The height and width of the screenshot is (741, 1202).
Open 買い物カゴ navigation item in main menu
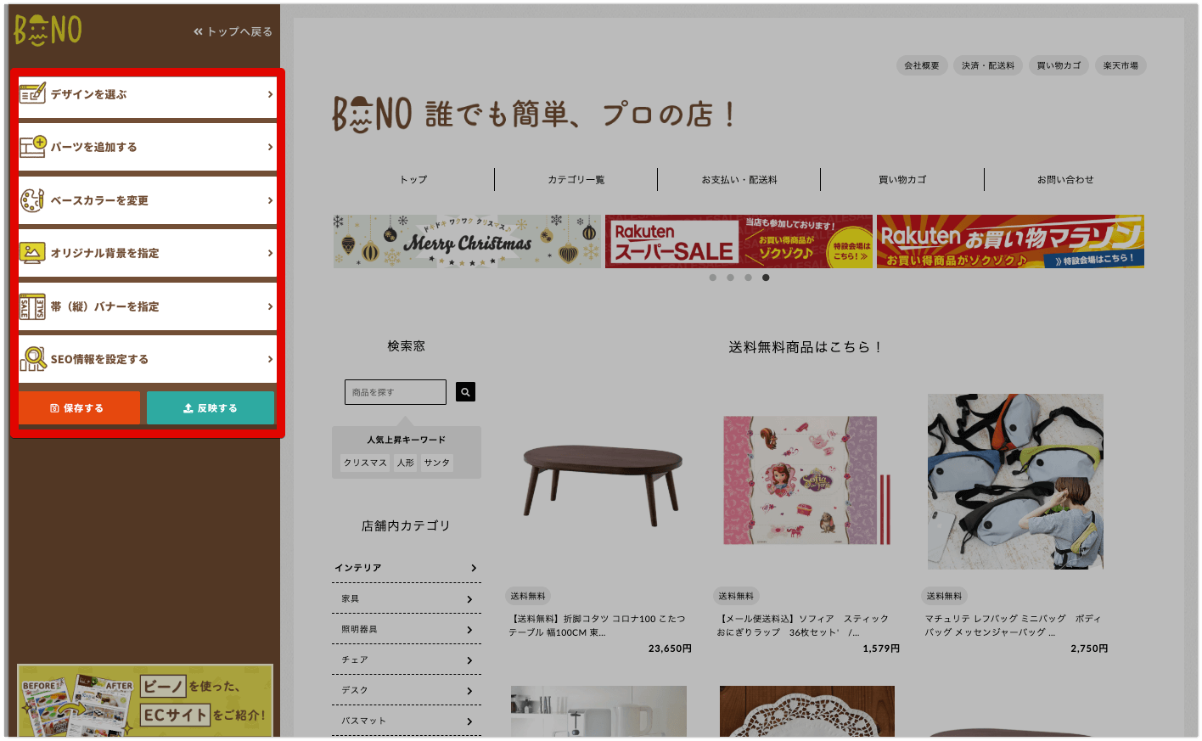point(902,179)
